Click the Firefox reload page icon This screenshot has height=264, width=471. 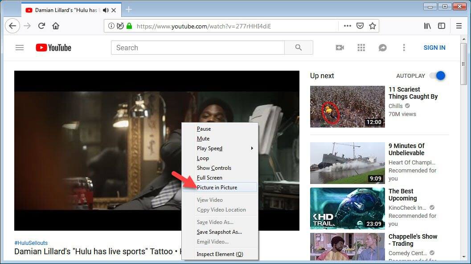pyautogui.click(x=41, y=26)
